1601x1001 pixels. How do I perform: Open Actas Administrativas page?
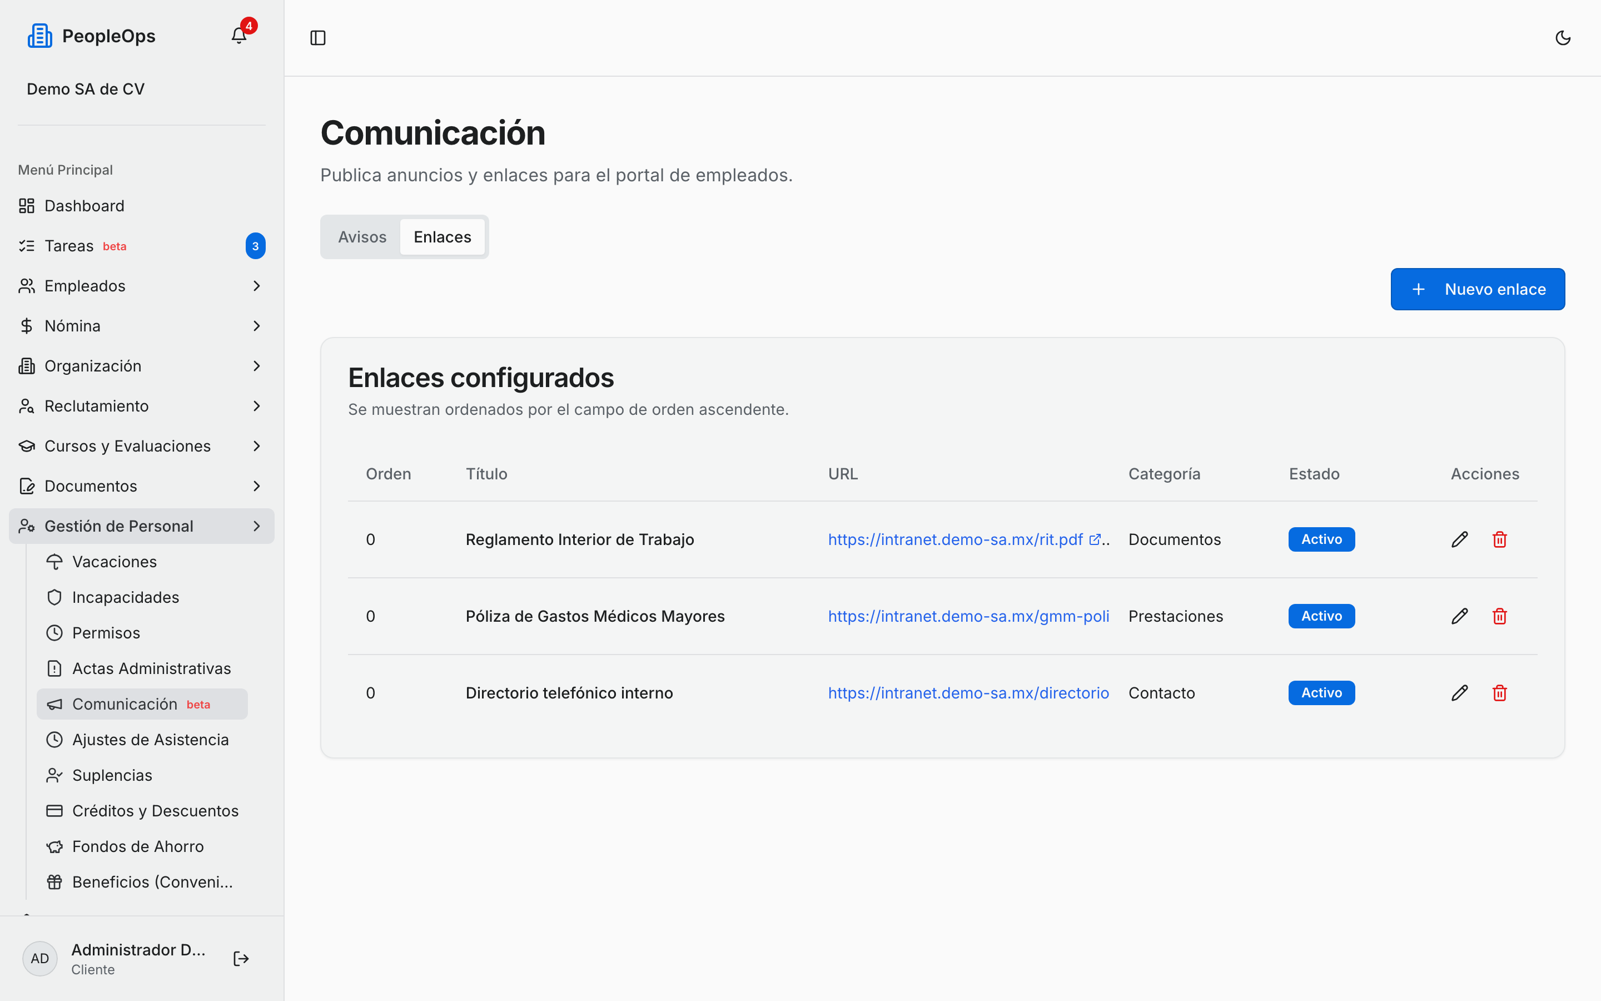(142, 668)
